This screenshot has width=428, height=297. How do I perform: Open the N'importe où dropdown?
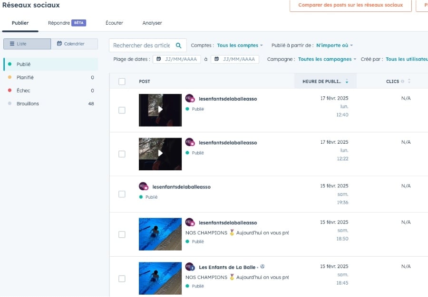(334, 46)
